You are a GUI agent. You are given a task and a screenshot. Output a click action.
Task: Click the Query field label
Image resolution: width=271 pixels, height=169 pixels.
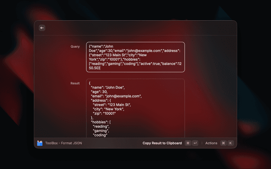(75, 46)
